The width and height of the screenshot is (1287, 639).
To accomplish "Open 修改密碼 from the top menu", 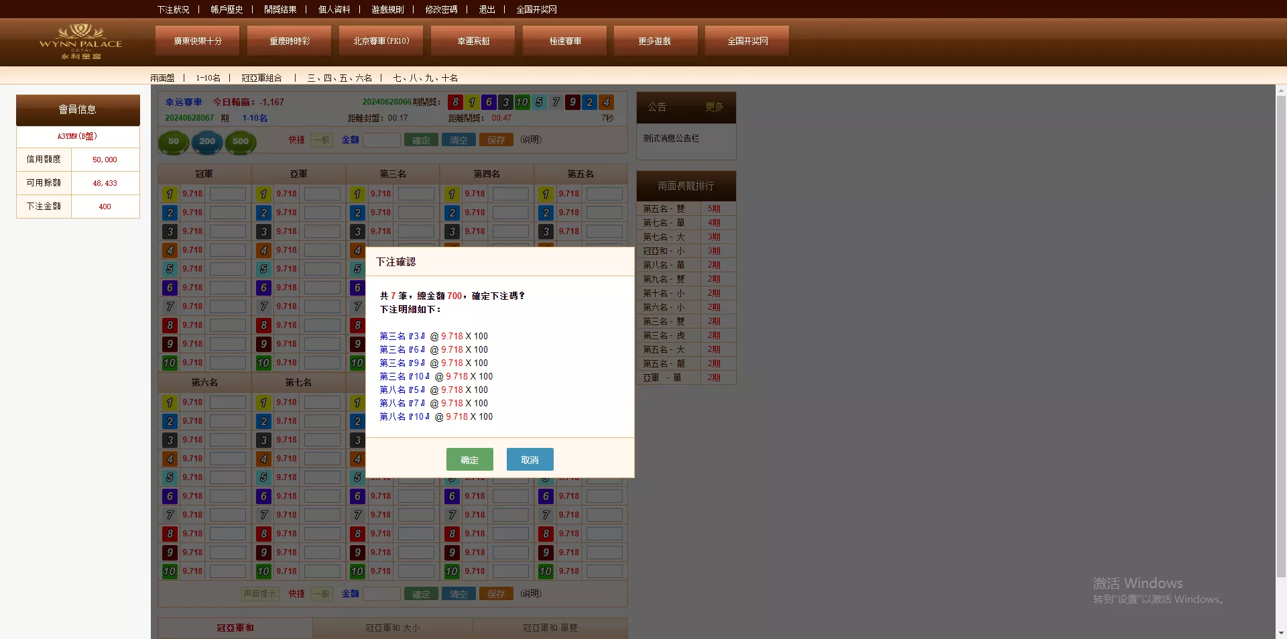I will pyautogui.click(x=441, y=9).
